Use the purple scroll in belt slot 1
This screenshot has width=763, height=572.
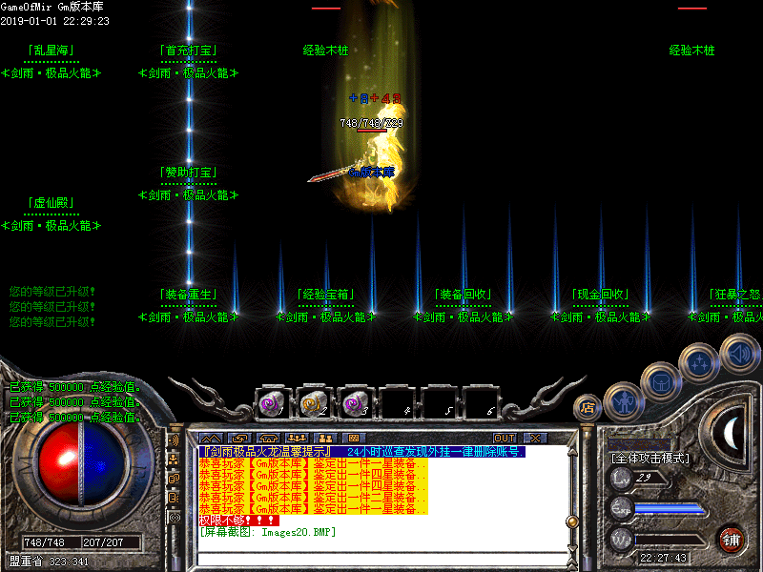[x=273, y=402]
